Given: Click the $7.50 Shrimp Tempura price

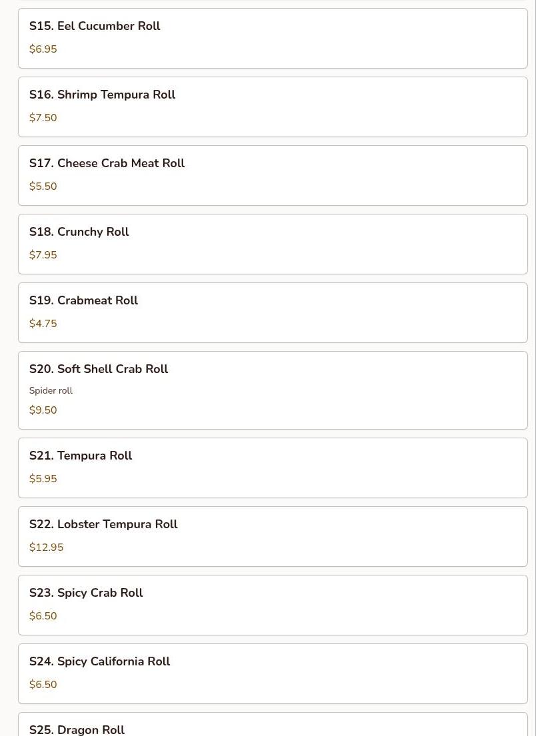Looking at the screenshot, I should (43, 118).
